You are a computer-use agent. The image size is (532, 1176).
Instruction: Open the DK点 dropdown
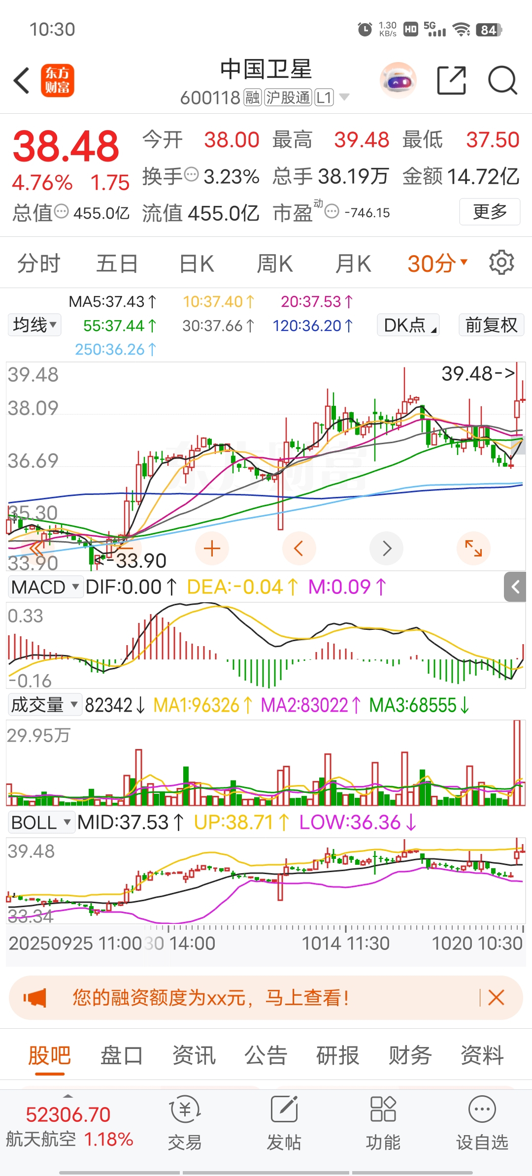click(x=408, y=325)
